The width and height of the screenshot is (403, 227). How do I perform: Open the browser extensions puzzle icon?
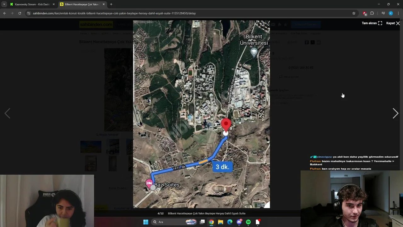[372, 13]
